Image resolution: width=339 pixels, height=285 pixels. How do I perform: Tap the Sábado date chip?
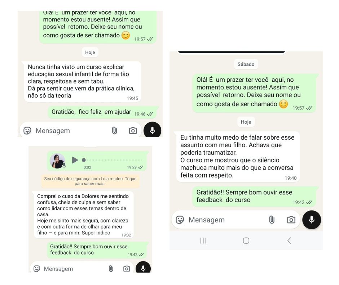tap(246, 64)
